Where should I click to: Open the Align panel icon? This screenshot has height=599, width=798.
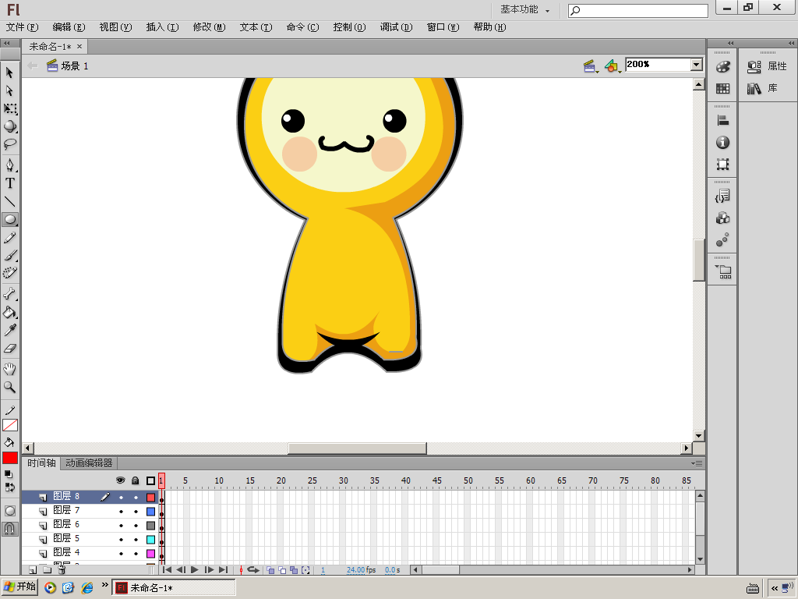pyautogui.click(x=722, y=121)
